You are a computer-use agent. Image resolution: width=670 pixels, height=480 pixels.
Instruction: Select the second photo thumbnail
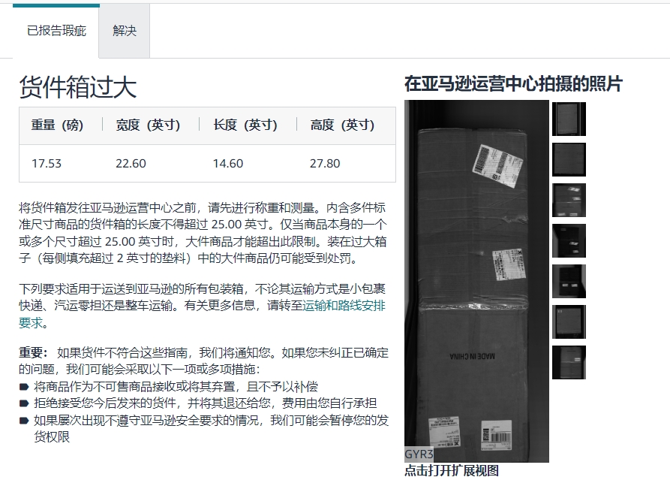(x=568, y=159)
